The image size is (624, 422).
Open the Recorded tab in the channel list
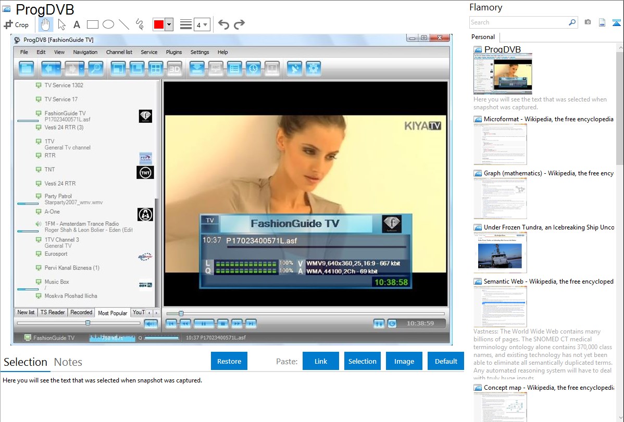point(81,313)
